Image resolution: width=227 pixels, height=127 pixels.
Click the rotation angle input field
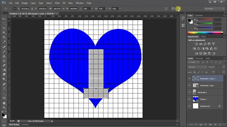87,8
